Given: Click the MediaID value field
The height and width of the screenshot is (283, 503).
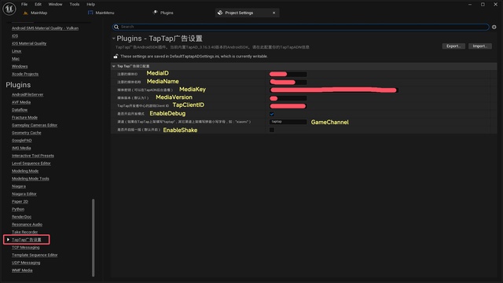Looking at the screenshot, I should [288, 74].
